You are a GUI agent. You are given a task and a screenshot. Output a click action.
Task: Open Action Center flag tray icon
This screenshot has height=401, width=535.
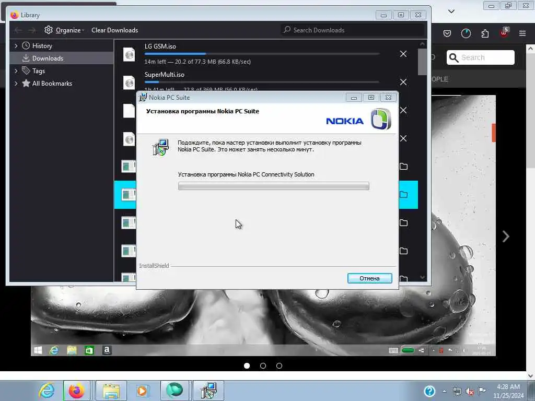click(x=482, y=391)
